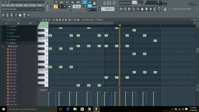
Task: Adjust the master volume slider
Action: point(48,6)
